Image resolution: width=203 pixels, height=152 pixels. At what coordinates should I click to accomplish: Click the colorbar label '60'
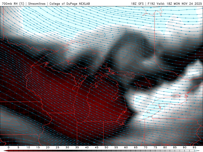[x=126, y=147]
